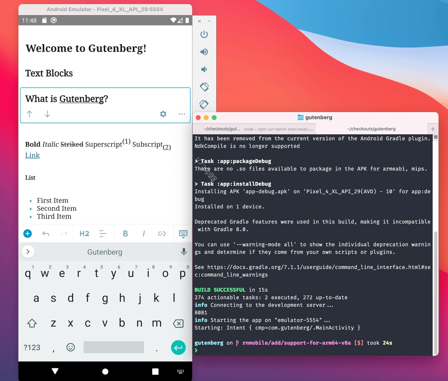
Task: Switch to the ~/checkouts/gutenberg terminal tab
Action: [371, 129]
